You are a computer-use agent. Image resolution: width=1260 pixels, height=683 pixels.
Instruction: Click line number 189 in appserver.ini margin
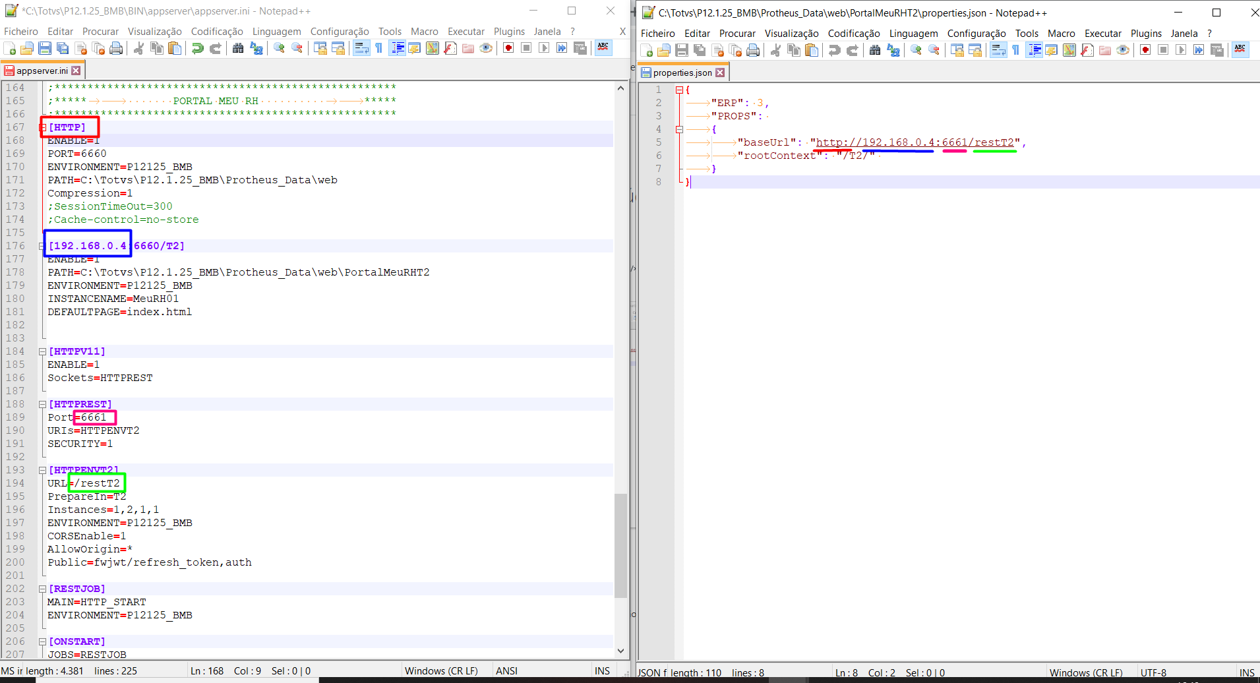click(15, 417)
